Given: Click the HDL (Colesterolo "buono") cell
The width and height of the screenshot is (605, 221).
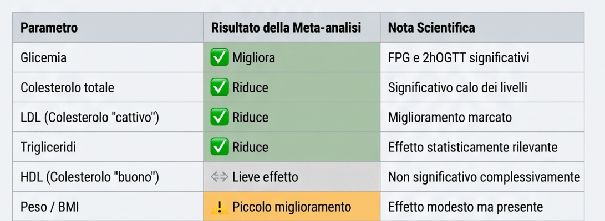Looking at the screenshot, I should (x=108, y=177).
